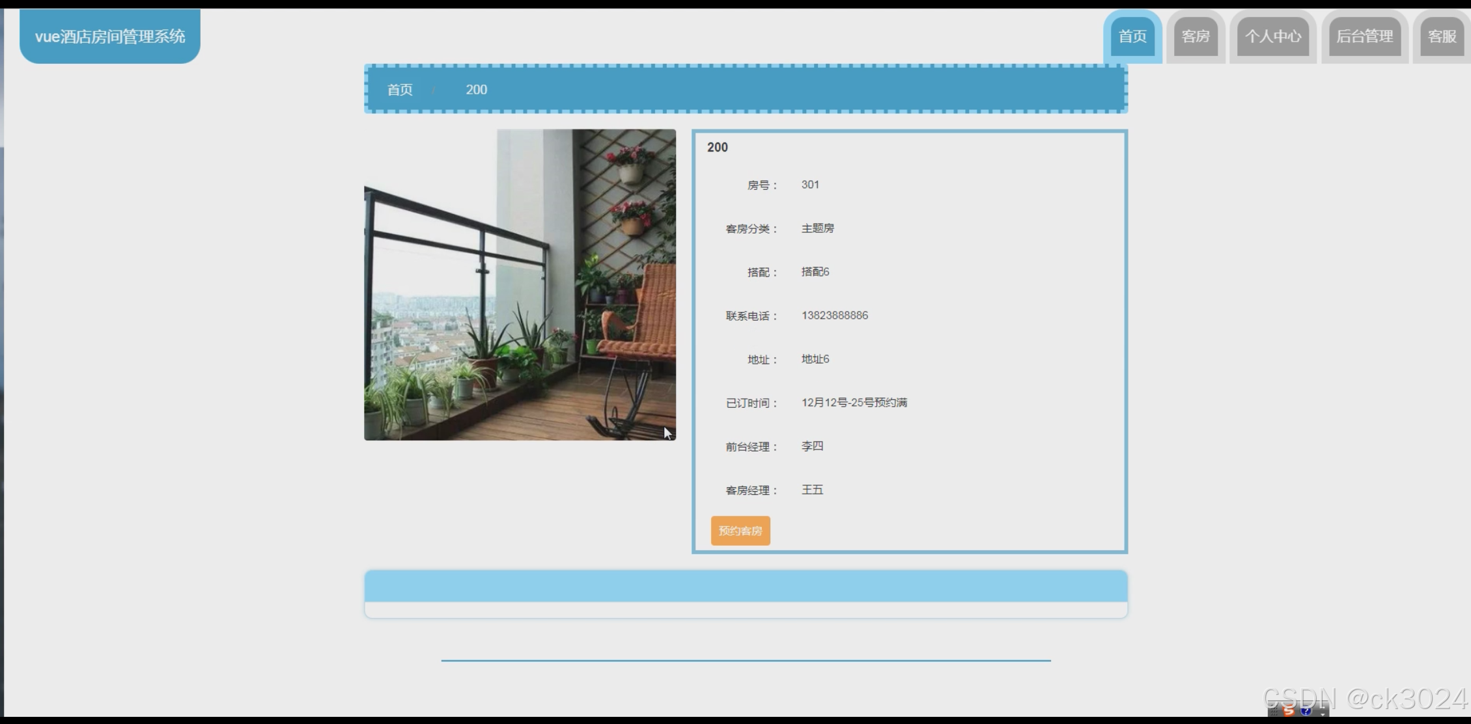
Task: Open the 后台管理 tab
Action: (x=1364, y=36)
